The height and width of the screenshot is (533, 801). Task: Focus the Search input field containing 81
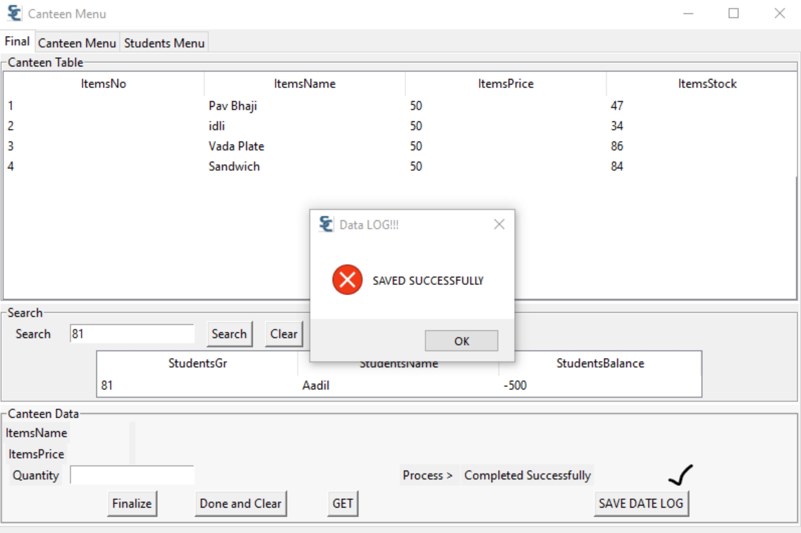point(132,334)
